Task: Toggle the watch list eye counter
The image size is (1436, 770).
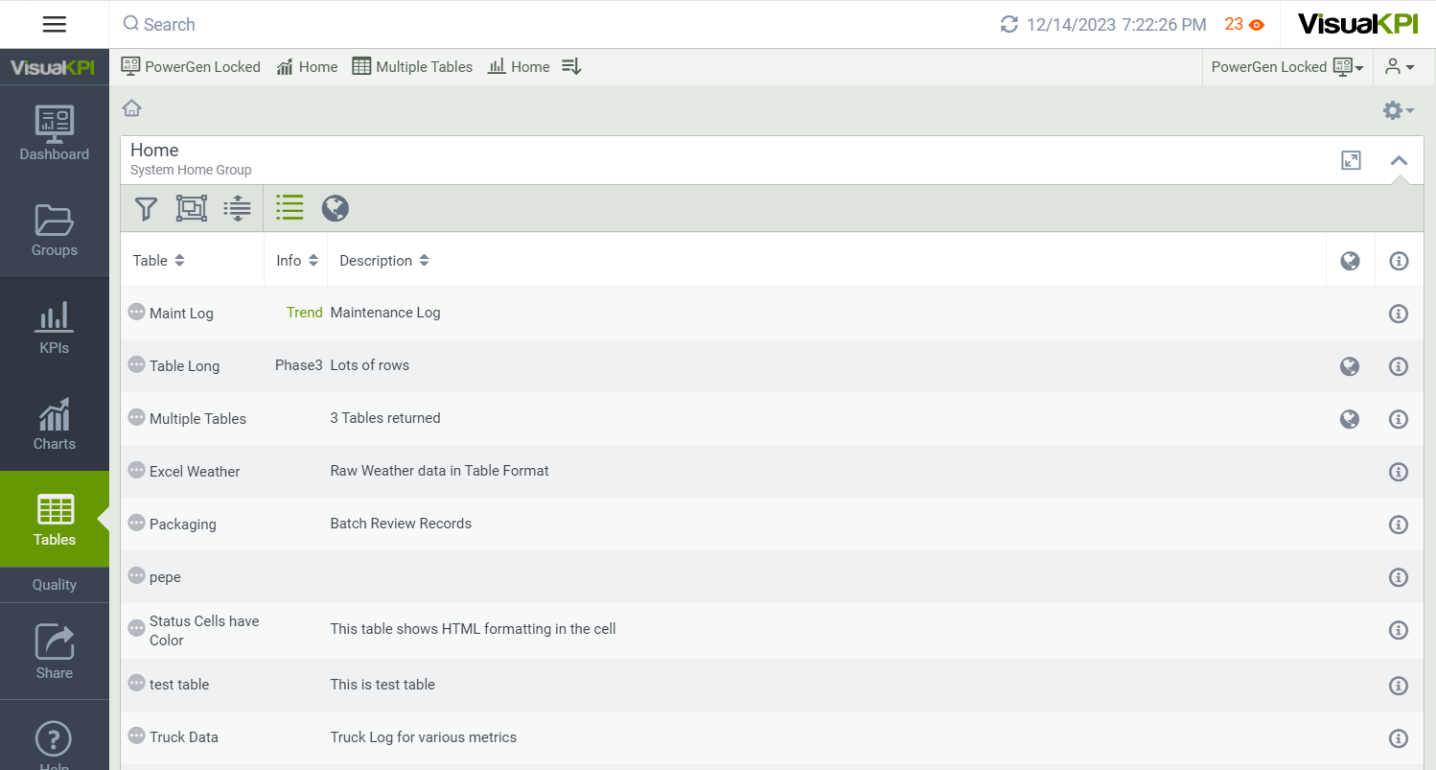Action: [1244, 25]
